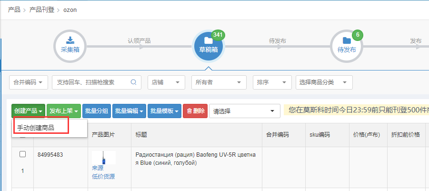Viewport: 429px width, 191px height.
Task: Open the 待发布 pending publish step circle
Action: [x=347, y=46]
